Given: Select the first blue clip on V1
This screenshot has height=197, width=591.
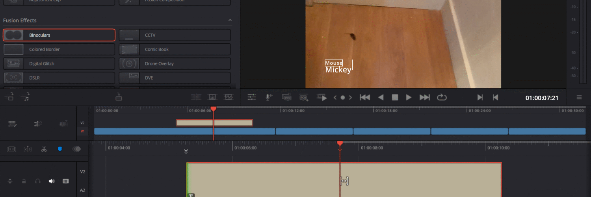Looking at the screenshot, I should pyautogui.click(x=184, y=131).
